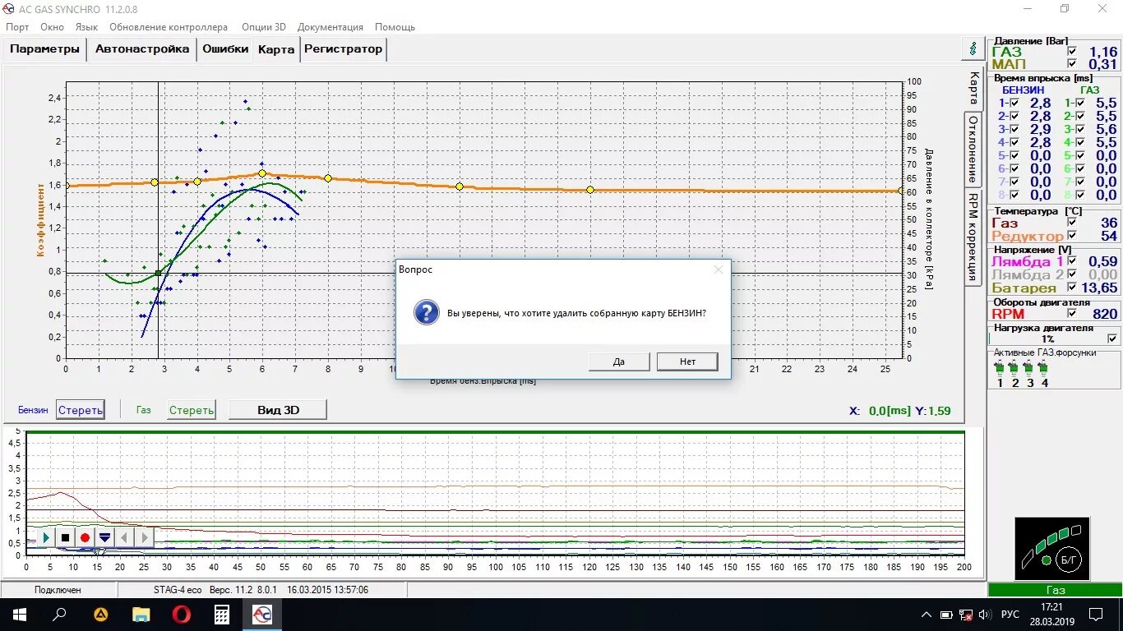Click Стереть next to Бензин
Viewport: 1123px width, 631px height.
tap(80, 410)
